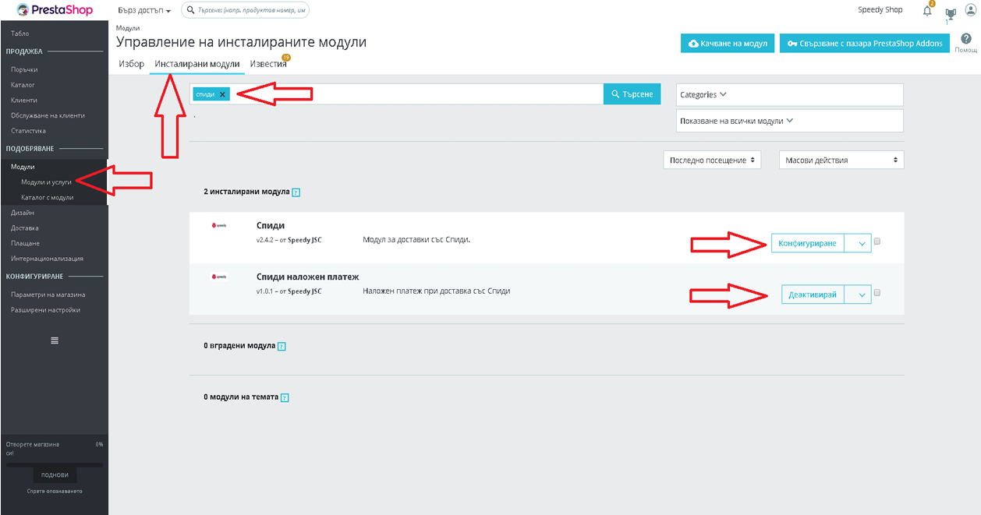Click the Деактивирай button
Screen dimensions: 981x515
pyautogui.click(x=813, y=295)
